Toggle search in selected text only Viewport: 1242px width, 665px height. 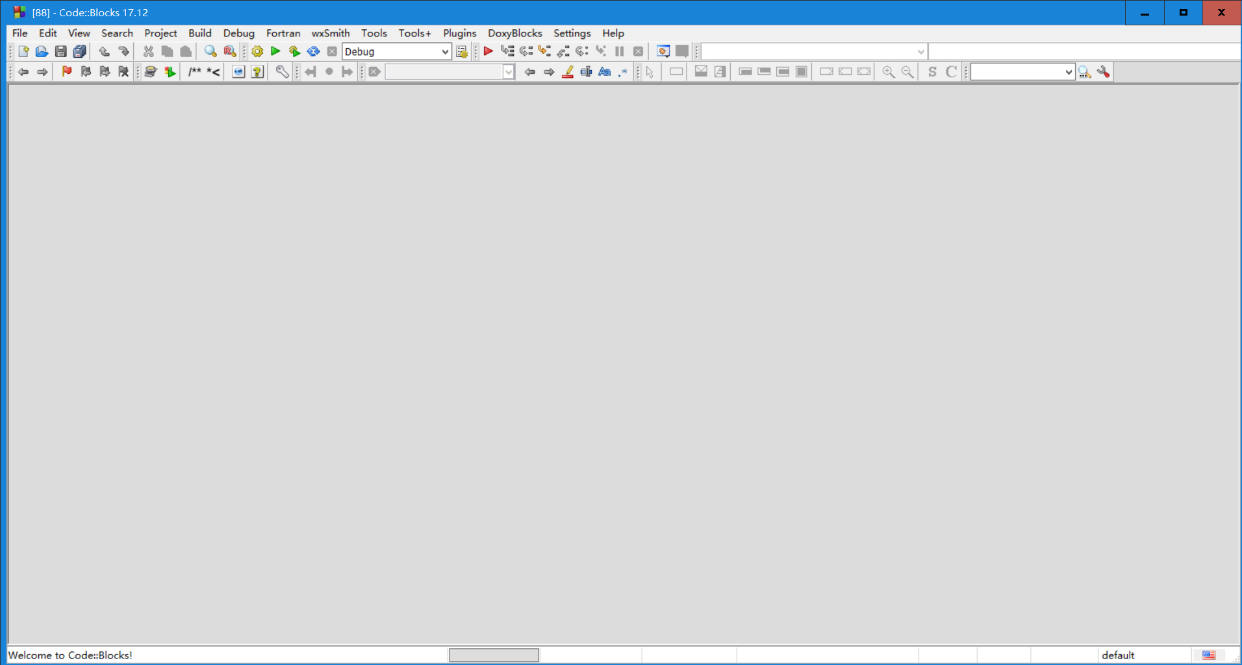pos(586,71)
